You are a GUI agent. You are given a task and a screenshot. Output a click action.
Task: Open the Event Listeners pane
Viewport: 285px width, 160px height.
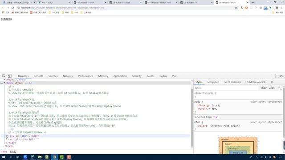click(232, 82)
